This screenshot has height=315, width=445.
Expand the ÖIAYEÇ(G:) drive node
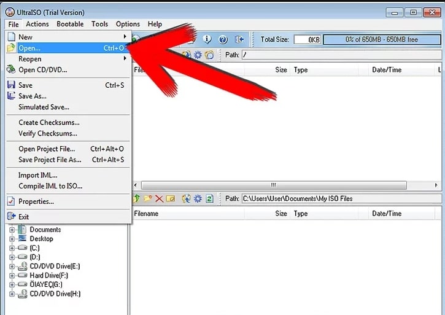click(x=12, y=285)
